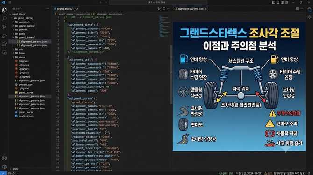Click the top icon in right side bar
The width and height of the screenshot is (313, 175).
pyautogui.click(x=309, y=9)
